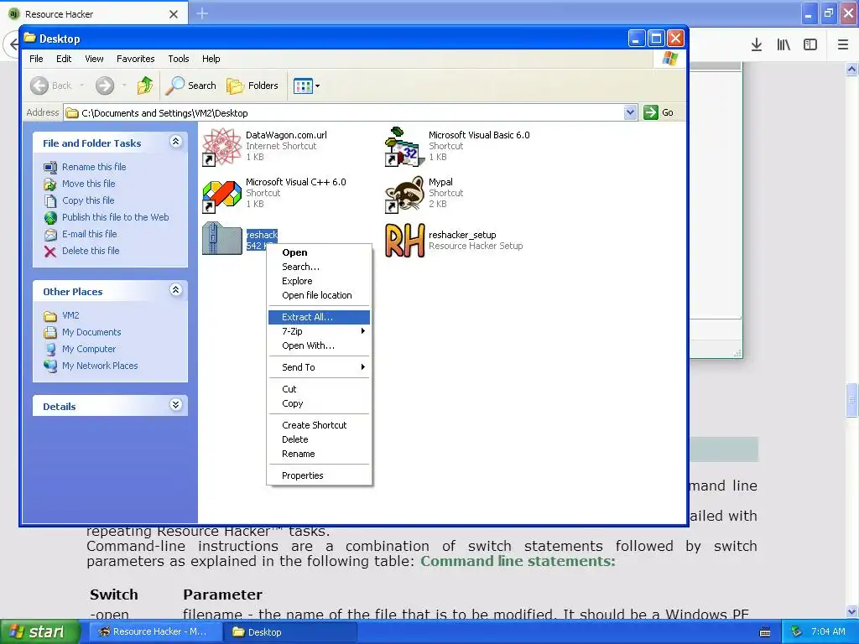Open browser library icon
The height and width of the screenshot is (644, 859).
tap(784, 44)
